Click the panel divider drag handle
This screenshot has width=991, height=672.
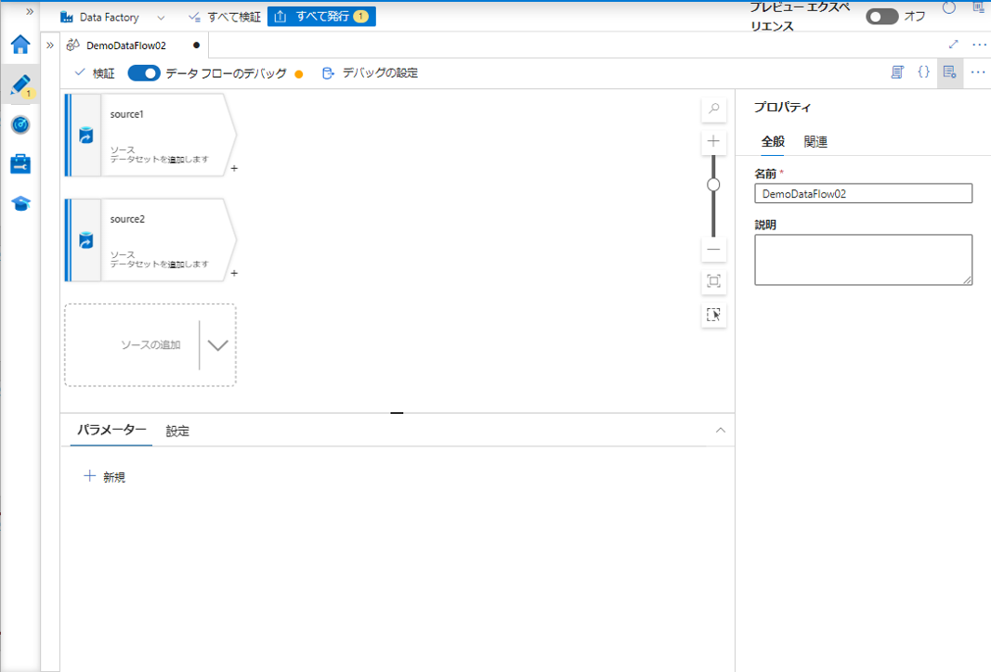[397, 413]
